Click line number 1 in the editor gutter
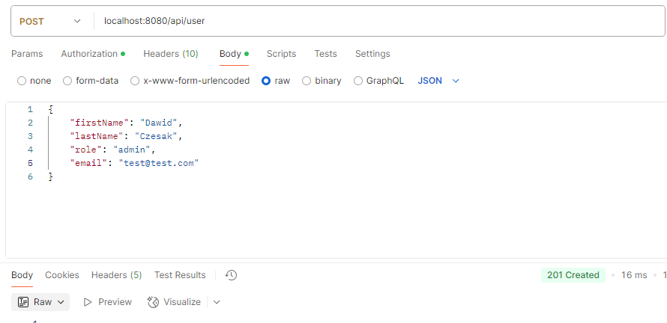Viewport: 667px width, 323px height. pos(30,109)
